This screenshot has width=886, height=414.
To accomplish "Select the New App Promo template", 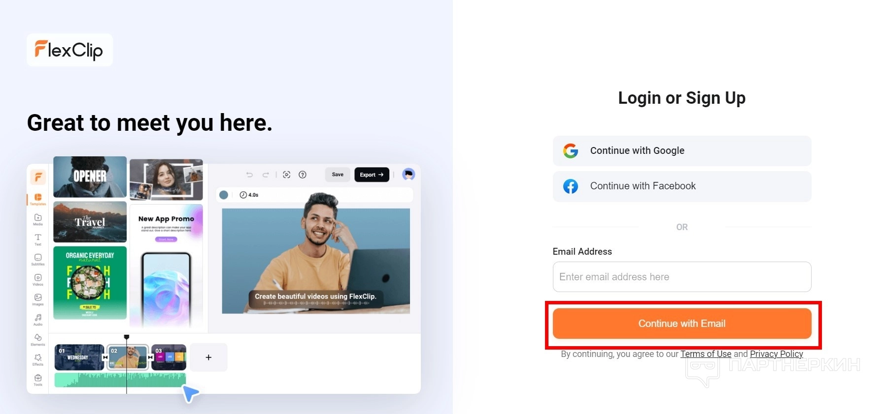I will coord(166,266).
